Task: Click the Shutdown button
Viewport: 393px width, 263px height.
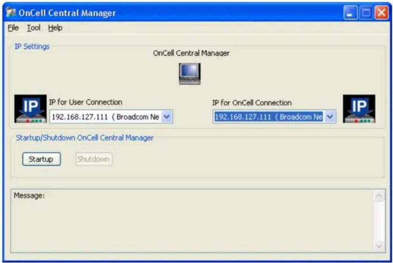Action: (x=94, y=159)
